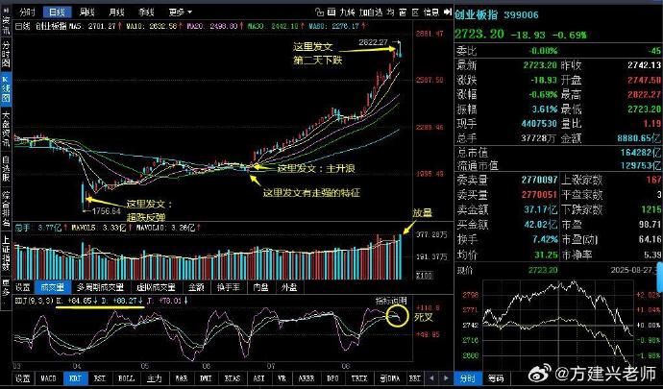Collapse the left sidebar arrow at top
Viewport: 663px width, 389px height.
click(6, 9)
